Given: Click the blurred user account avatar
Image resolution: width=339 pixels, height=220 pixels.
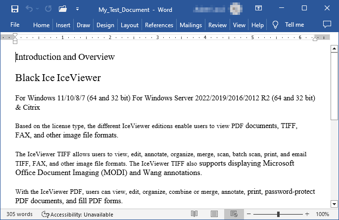Looking at the screenshot, I should coord(235,9).
